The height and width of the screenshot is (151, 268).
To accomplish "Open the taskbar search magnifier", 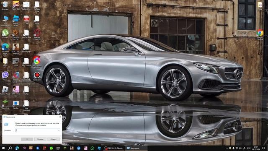I will click(10, 148).
